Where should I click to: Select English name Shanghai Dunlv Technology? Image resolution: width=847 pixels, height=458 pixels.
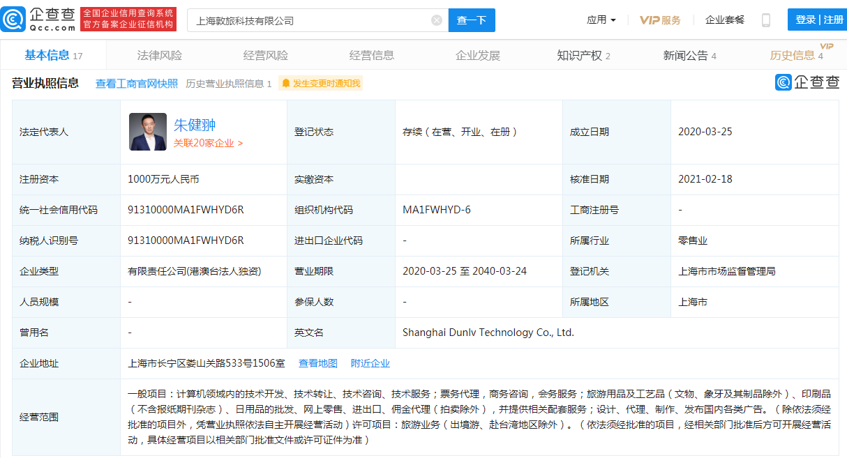click(488, 333)
